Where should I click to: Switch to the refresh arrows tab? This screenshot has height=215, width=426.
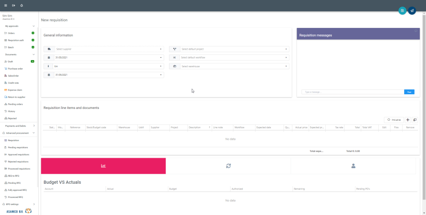[228, 166]
